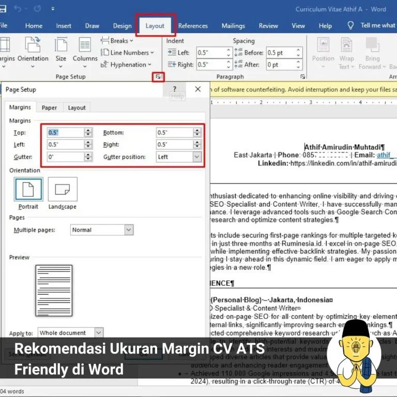Open the Insert ribbon tab
397x397 pixels.
click(x=64, y=26)
